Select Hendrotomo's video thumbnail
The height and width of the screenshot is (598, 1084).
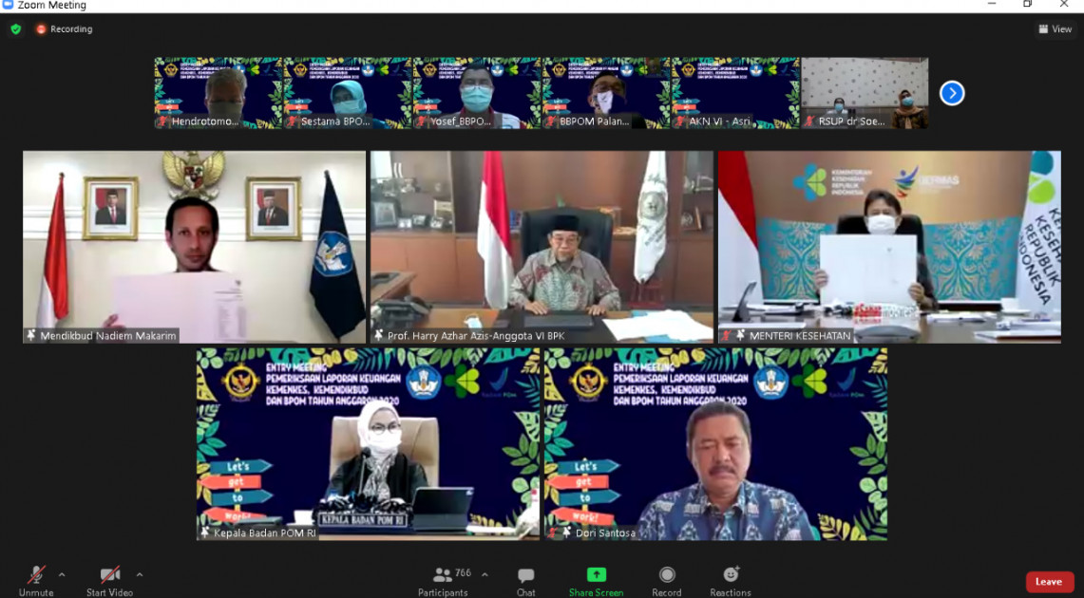(219, 93)
